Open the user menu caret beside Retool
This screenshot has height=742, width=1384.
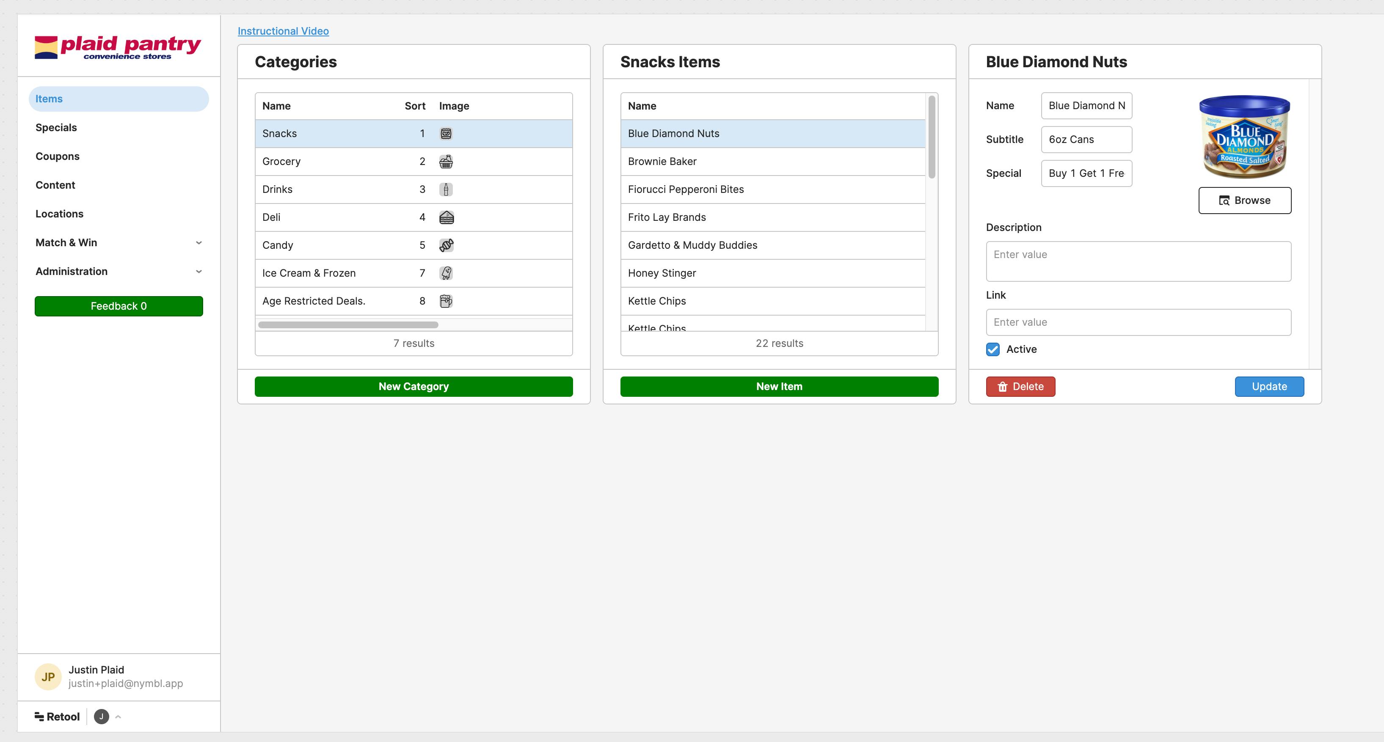[x=118, y=717]
